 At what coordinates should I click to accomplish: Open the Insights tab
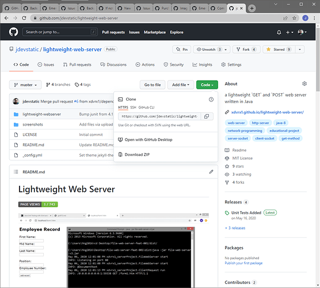(x=203, y=65)
